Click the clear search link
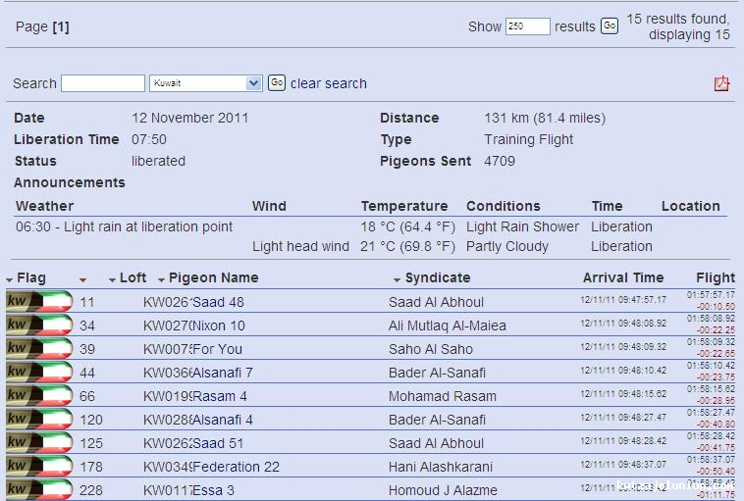Viewport: 744px width, 501px height. point(328,83)
